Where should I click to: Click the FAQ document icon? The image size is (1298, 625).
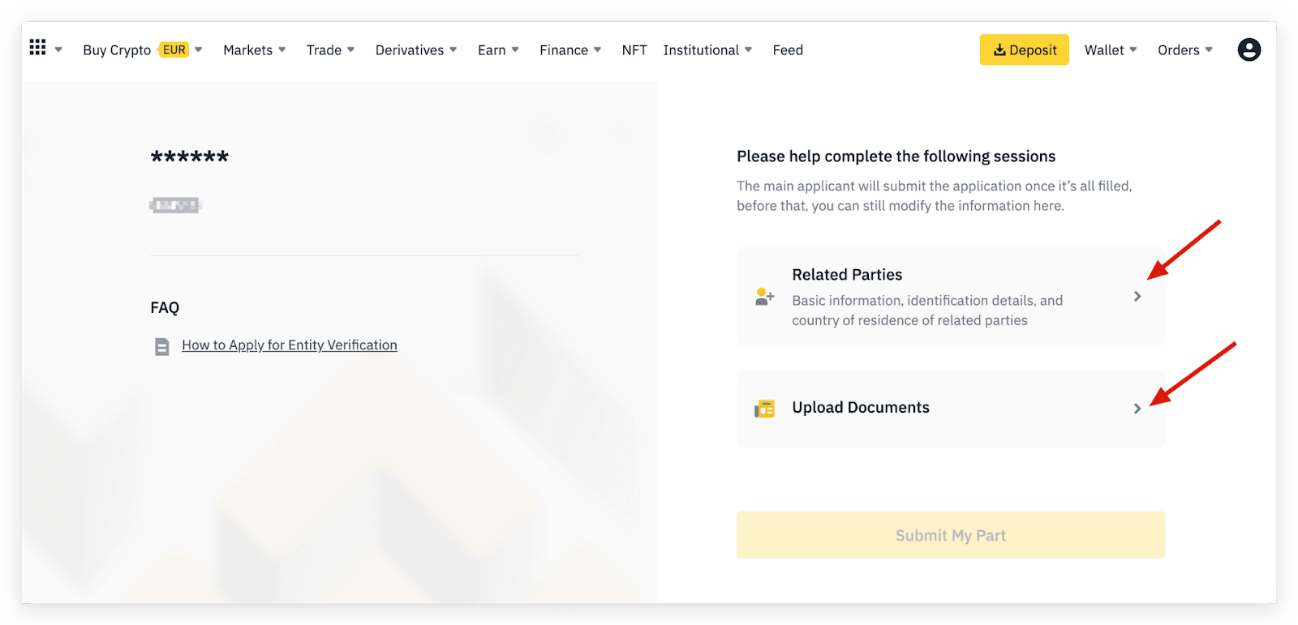point(162,347)
